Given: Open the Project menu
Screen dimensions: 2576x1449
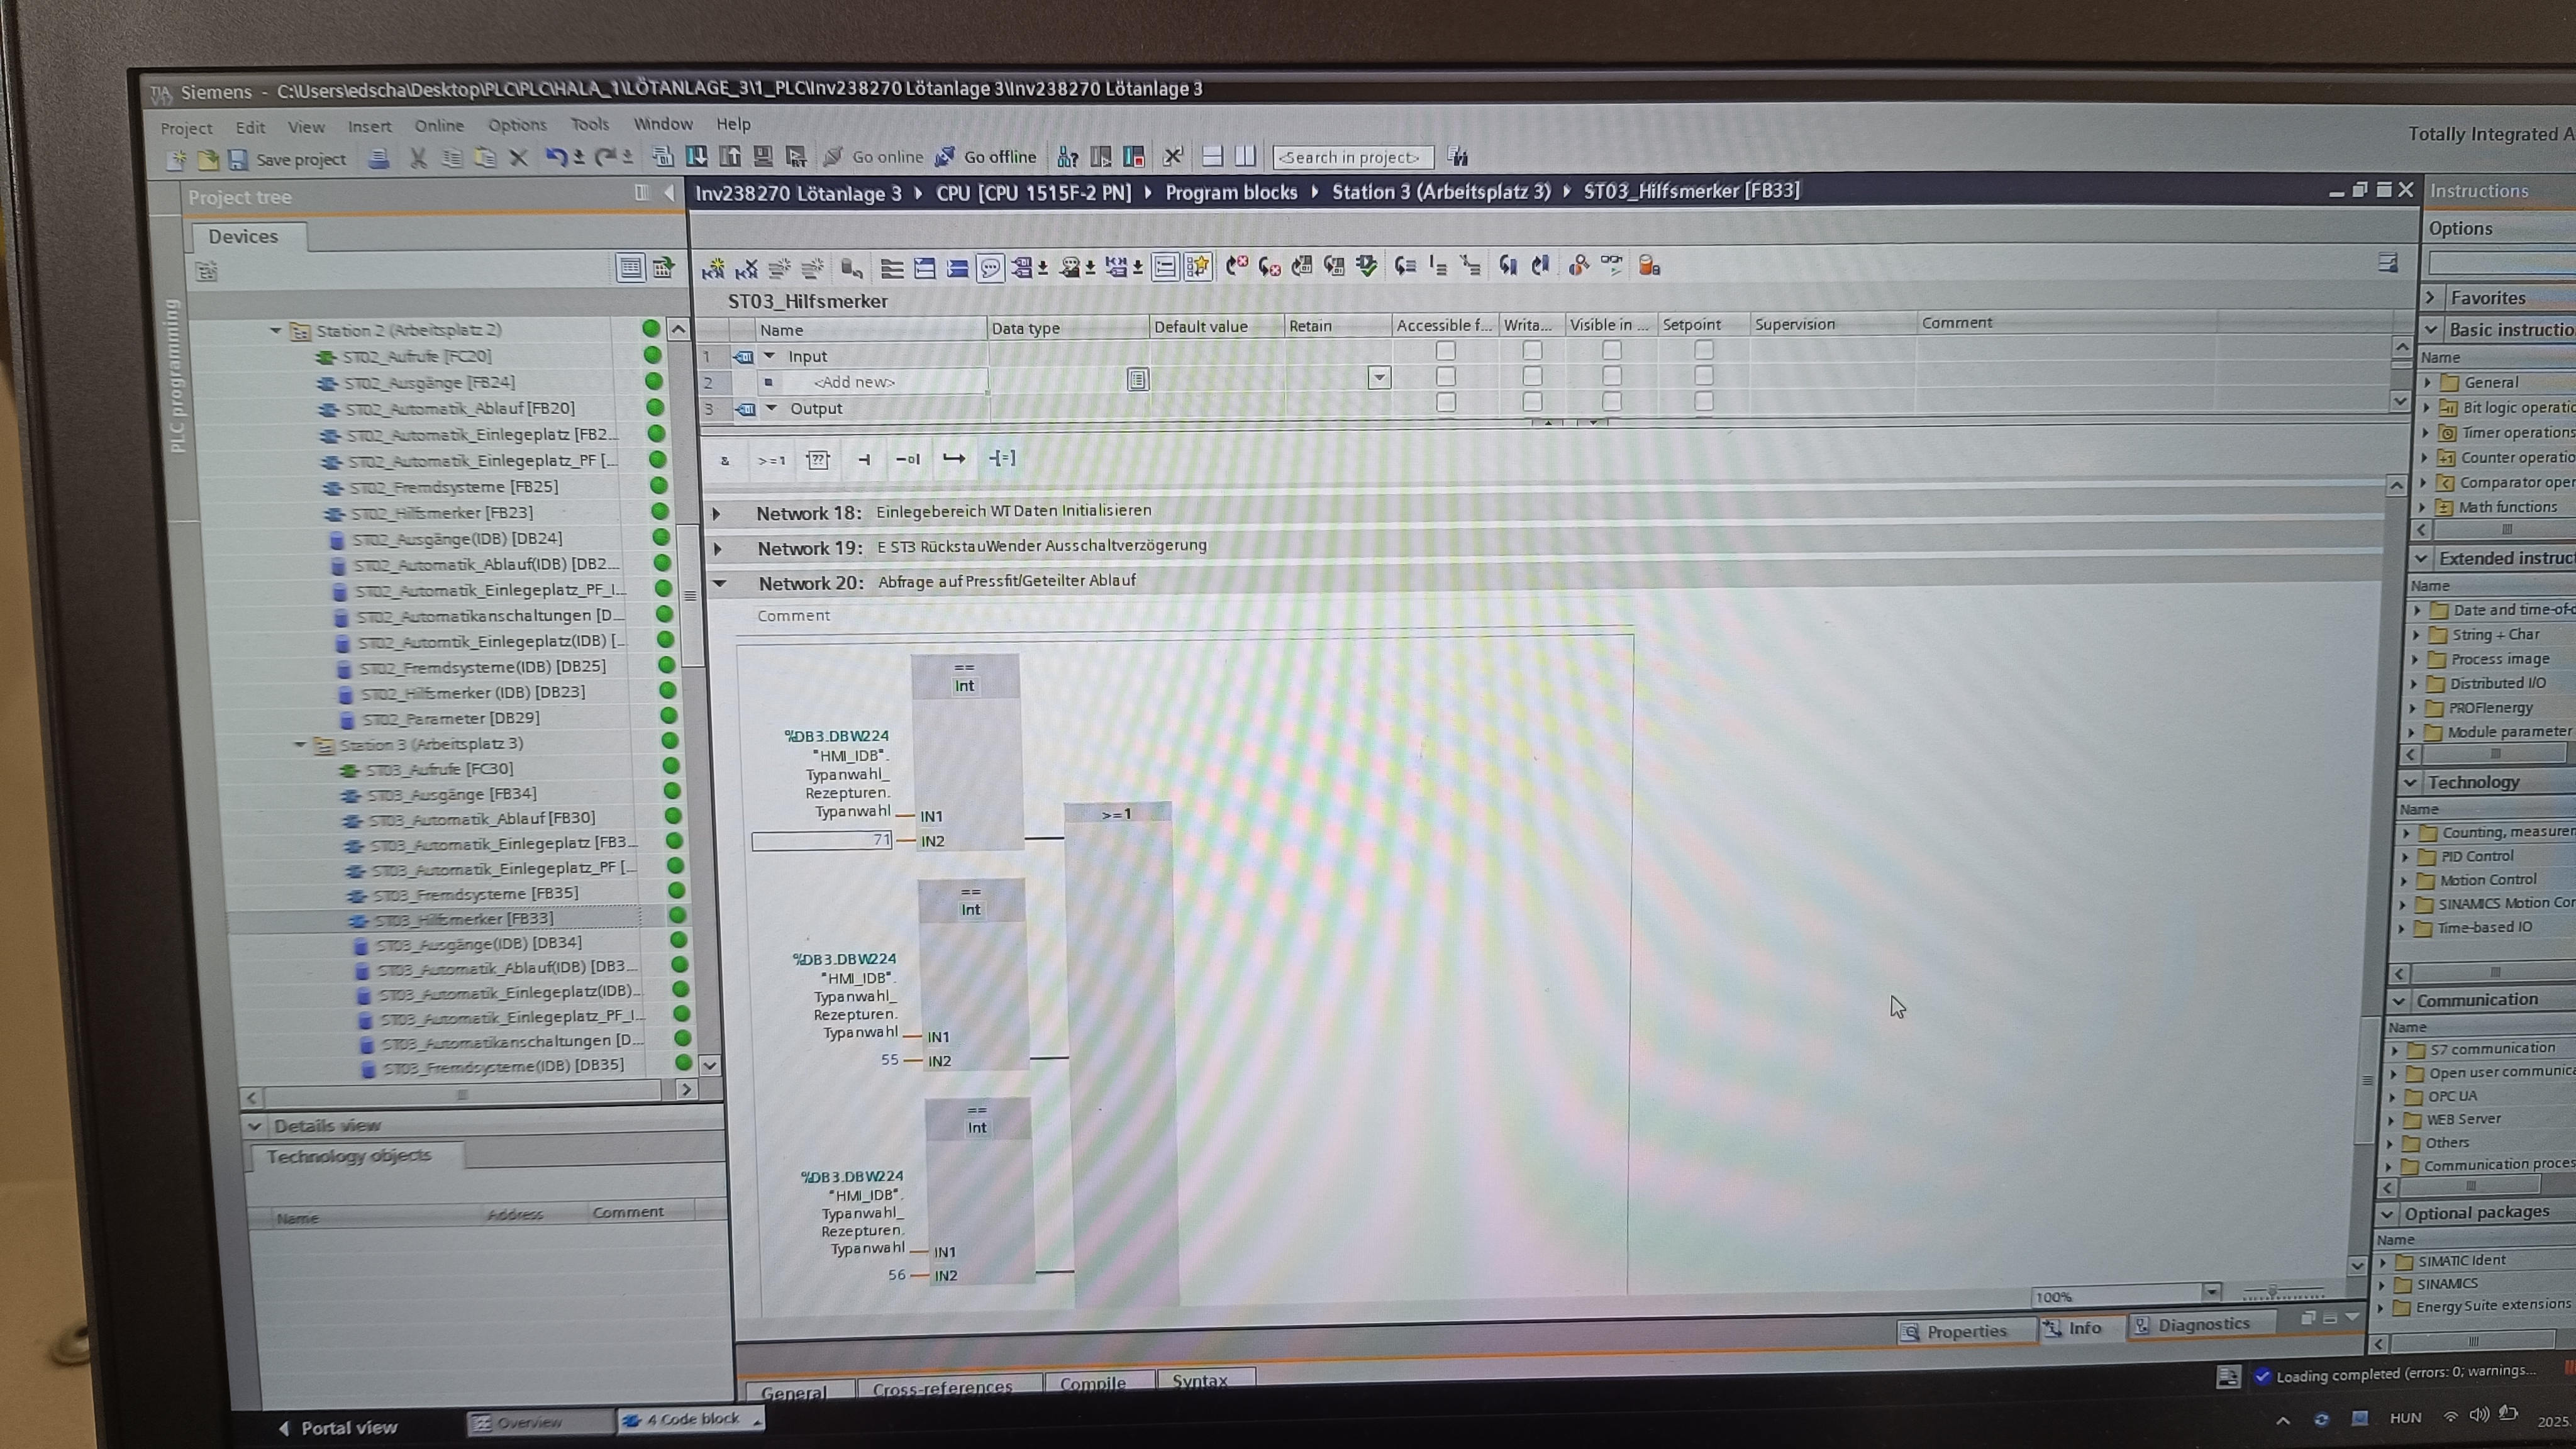Looking at the screenshot, I should (186, 128).
